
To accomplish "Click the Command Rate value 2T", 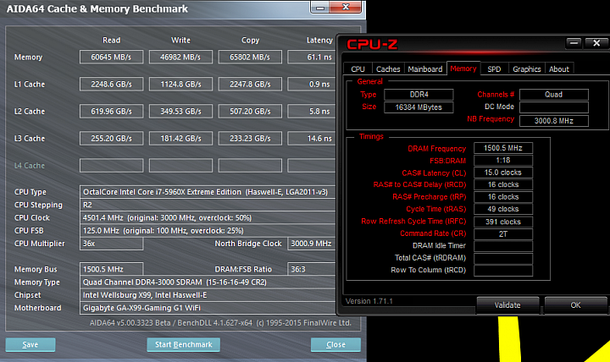I will point(503,233).
